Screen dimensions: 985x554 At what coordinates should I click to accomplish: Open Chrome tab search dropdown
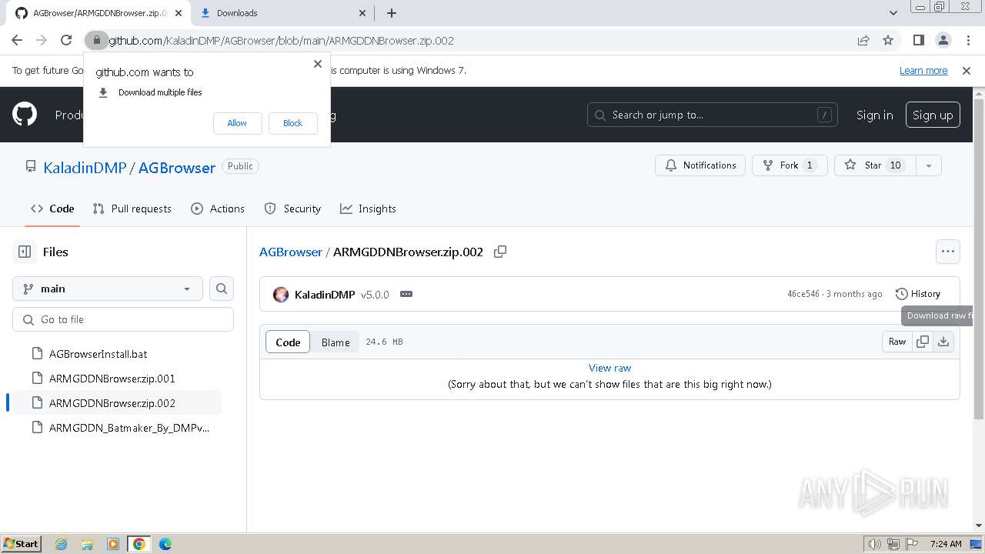893,13
